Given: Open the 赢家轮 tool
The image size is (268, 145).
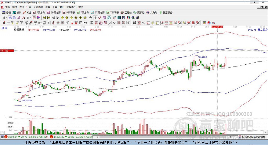Looking at the screenshot, I should [x=139, y=13].
